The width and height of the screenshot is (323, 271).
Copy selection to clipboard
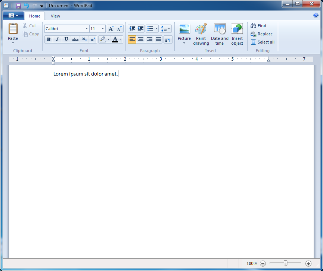click(31, 34)
